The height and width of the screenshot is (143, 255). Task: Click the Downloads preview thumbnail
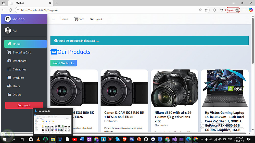53,124
